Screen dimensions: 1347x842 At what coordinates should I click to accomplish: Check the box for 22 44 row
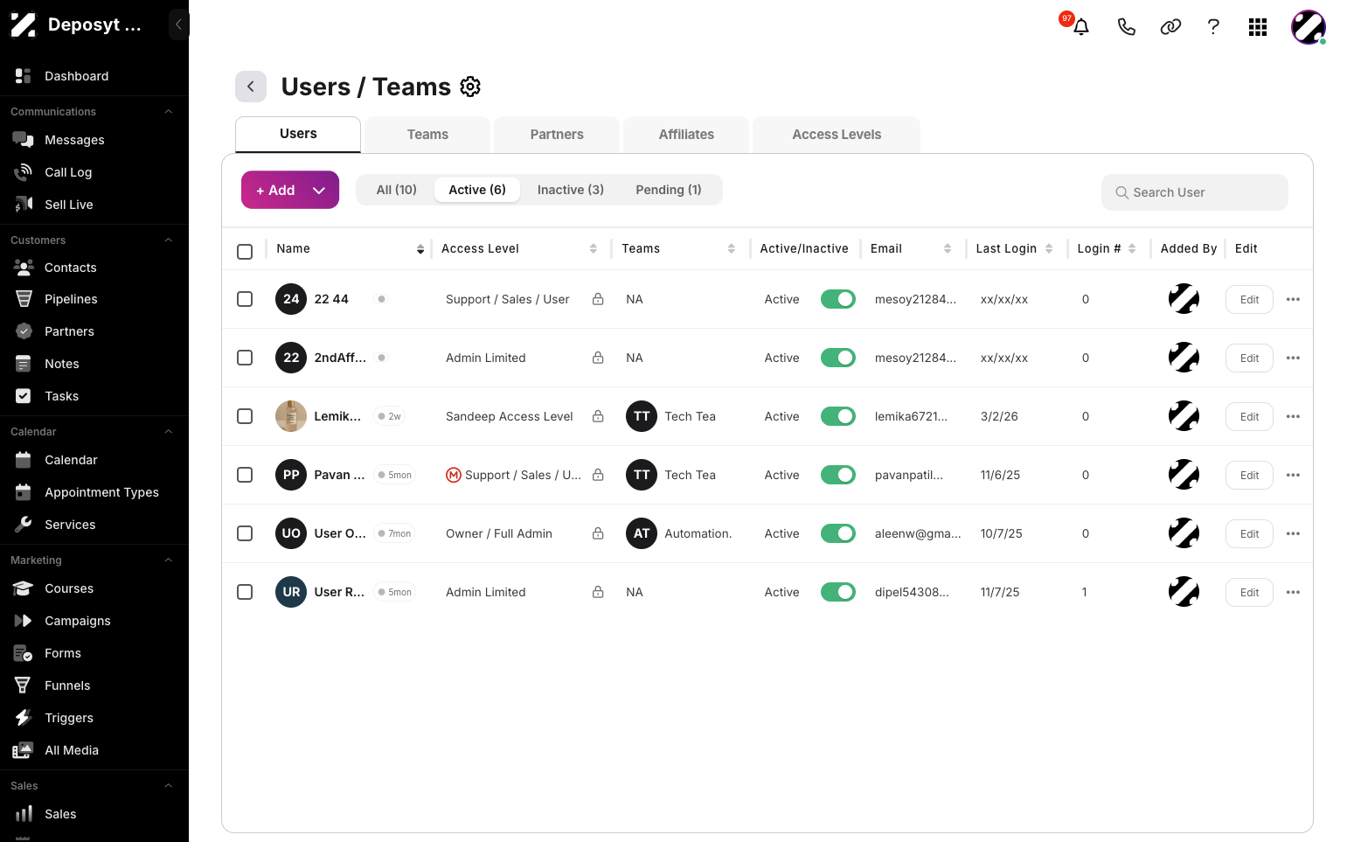tap(245, 299)
